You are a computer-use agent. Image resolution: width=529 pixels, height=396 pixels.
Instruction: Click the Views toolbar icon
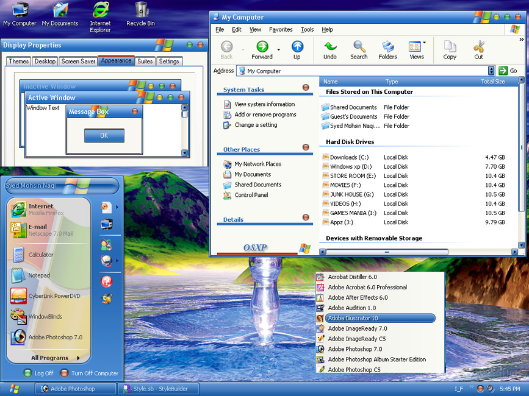click(x=416, y=50)
